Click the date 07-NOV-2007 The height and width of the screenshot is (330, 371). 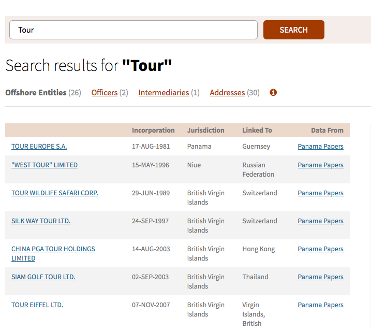point(151,305)
